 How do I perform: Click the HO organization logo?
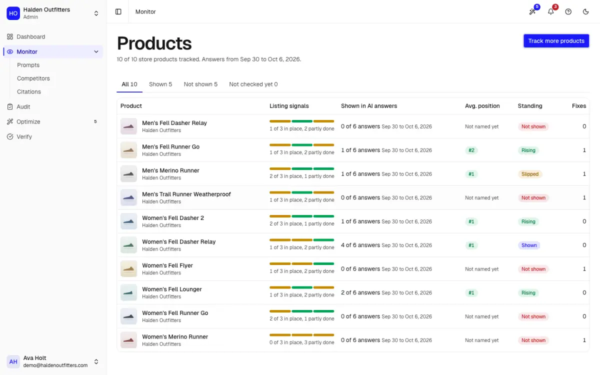(13, 13)
